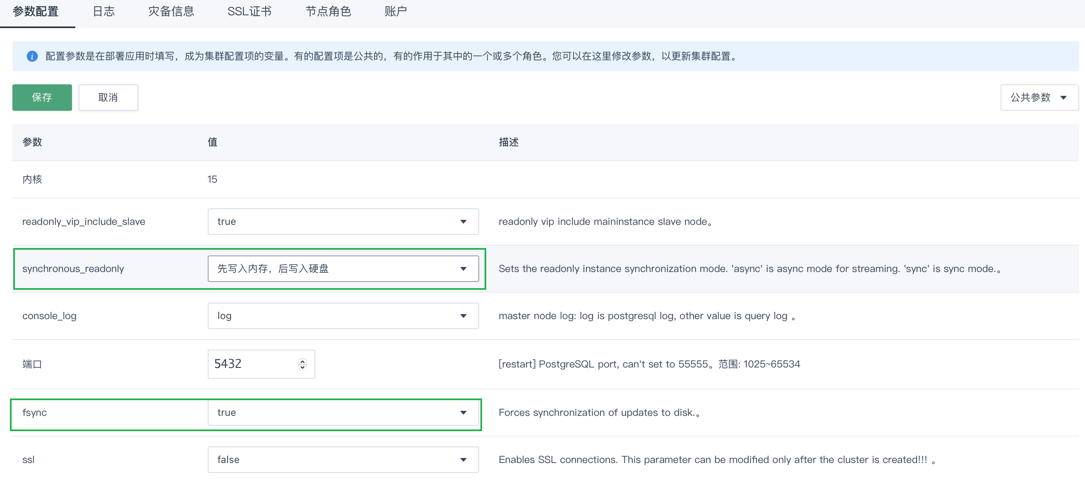Image resolution: width=1085 pixels, height=482 pixels.
Task: Click 'Forces synchronization of updates to disk' description
Action: [599, 413]
